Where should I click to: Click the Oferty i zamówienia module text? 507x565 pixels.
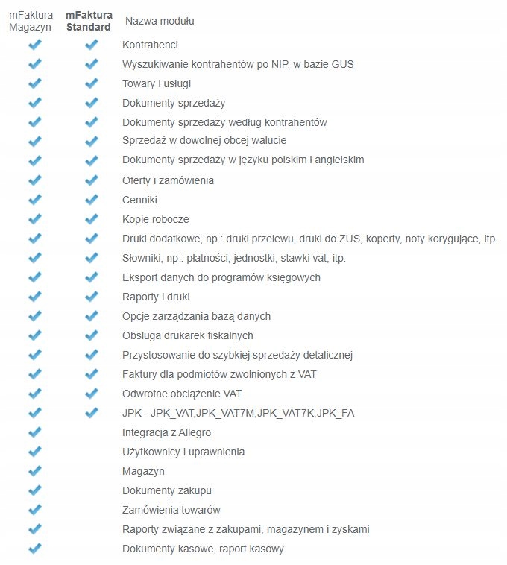click(168, 180)
